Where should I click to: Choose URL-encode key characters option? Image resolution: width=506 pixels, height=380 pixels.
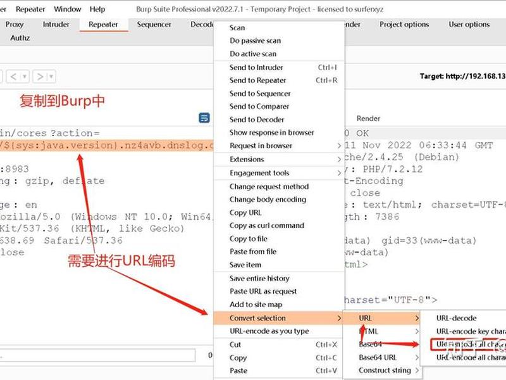tap(464, 331)
